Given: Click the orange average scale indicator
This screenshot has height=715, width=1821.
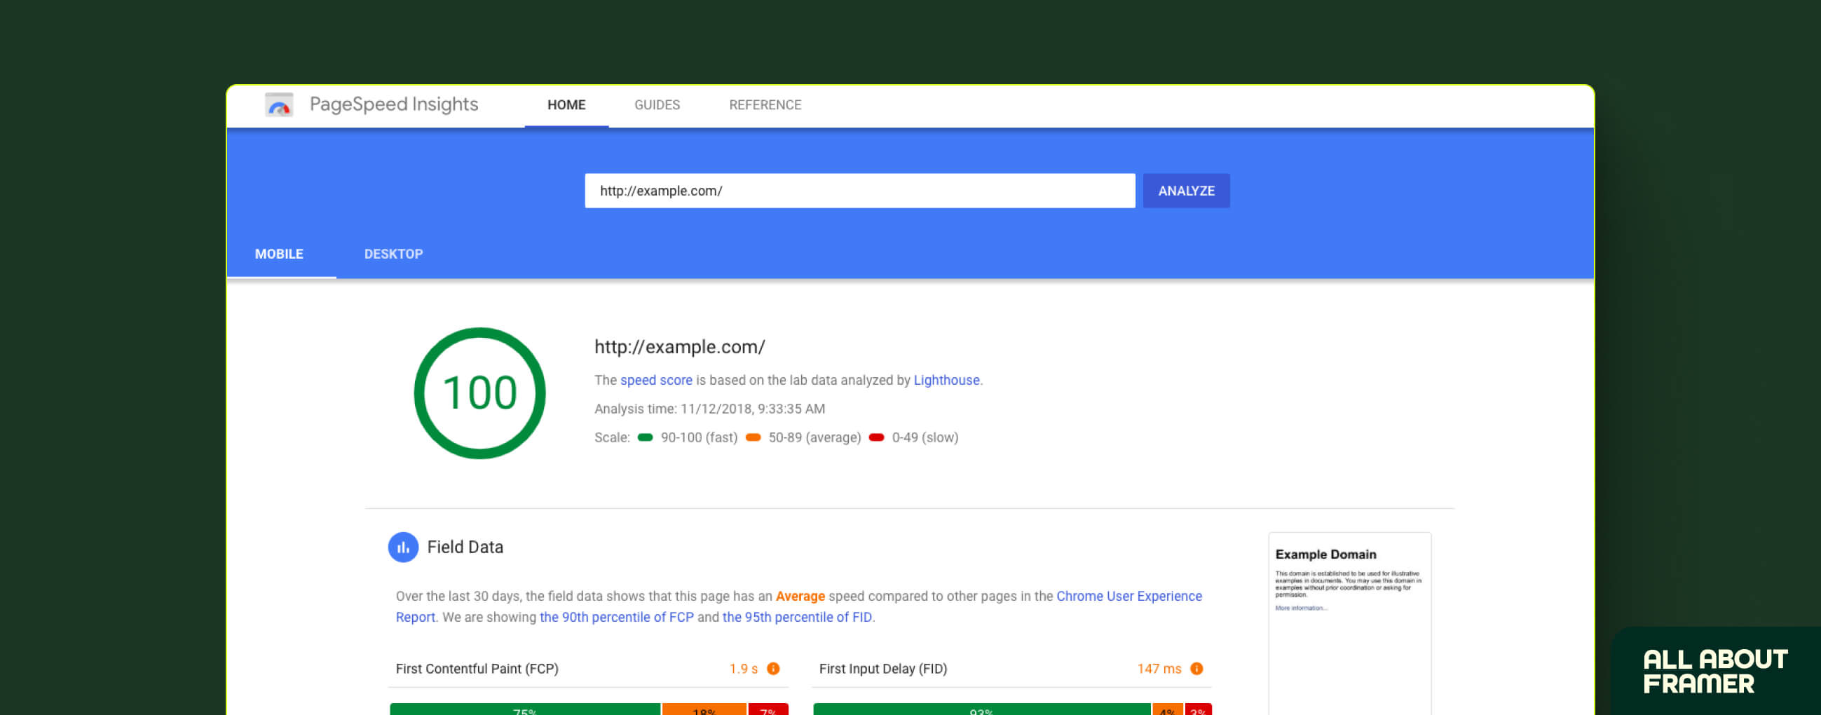Looking at the screenshot, I should point(753,437).
